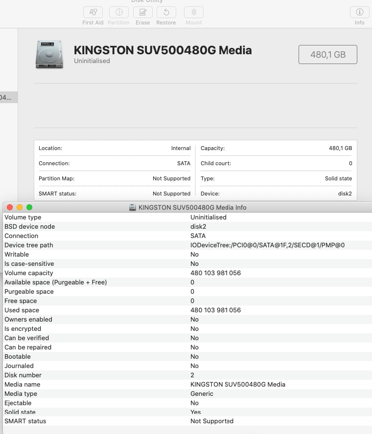This screenshot has width=372, height=434.
Task: Select the BSD device node row
Action: point(187,227)
